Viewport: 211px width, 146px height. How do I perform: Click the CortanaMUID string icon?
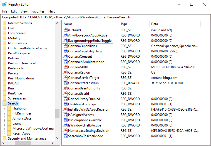point(65,67)
